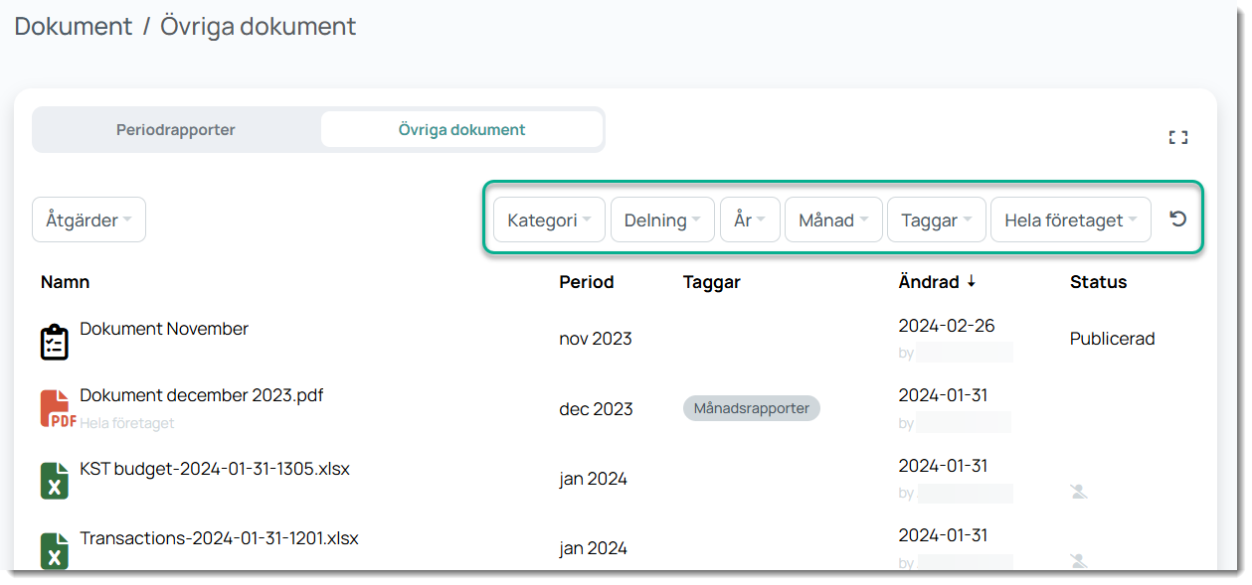
Task: Click the fullscreen expand icon
Action: [1177, 138]
